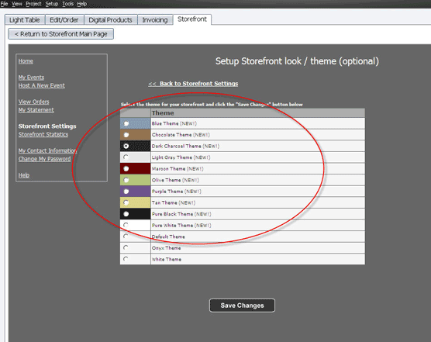Open the File menu
431x342 pixels.
4,4
